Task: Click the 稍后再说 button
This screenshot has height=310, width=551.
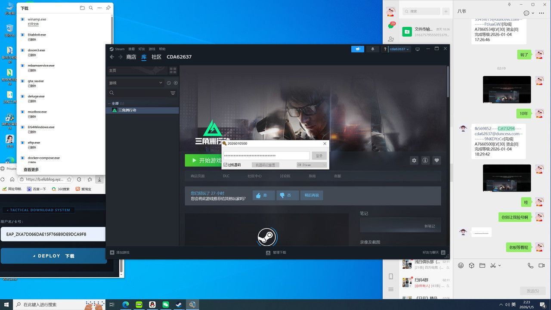Action: click(312, 195)
